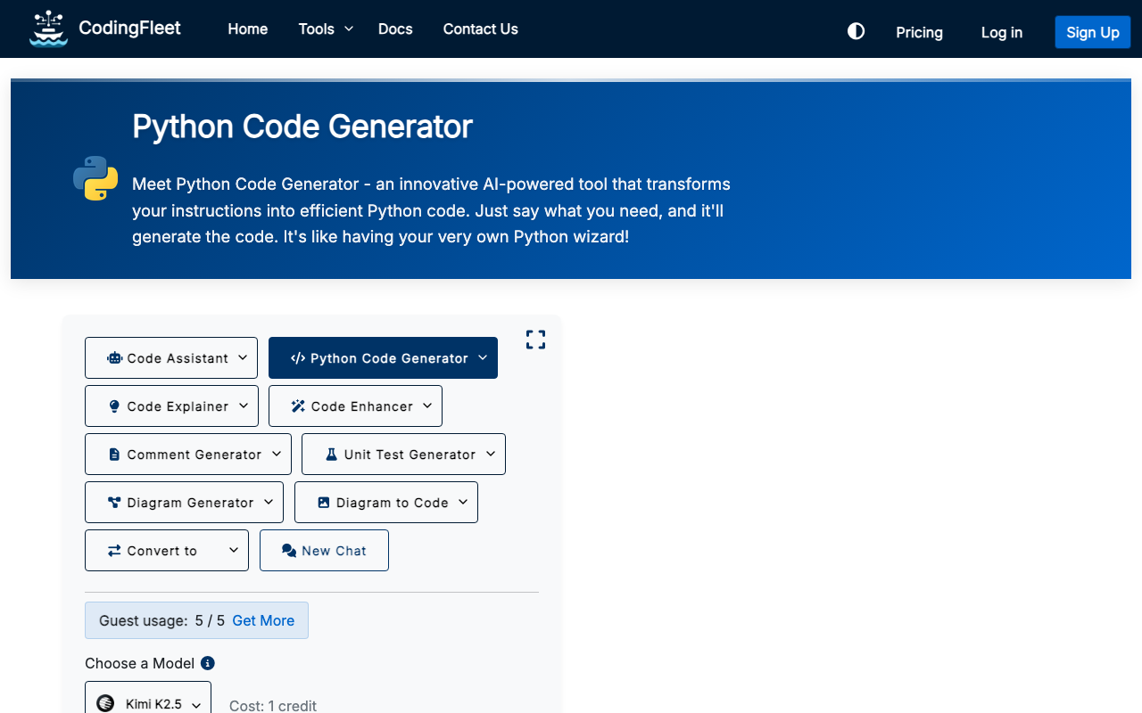The height and width of the screenshot is (713, 1142).
Task: Select the Unit Test Generator tool
Action: (401, 455)
